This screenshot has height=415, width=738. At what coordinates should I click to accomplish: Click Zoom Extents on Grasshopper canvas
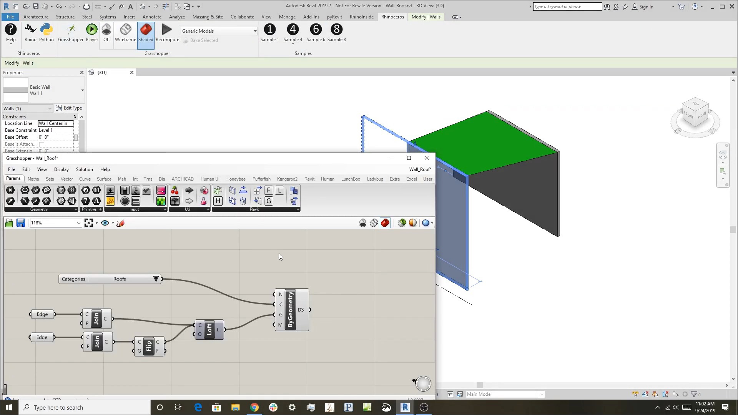coord(89,223)
